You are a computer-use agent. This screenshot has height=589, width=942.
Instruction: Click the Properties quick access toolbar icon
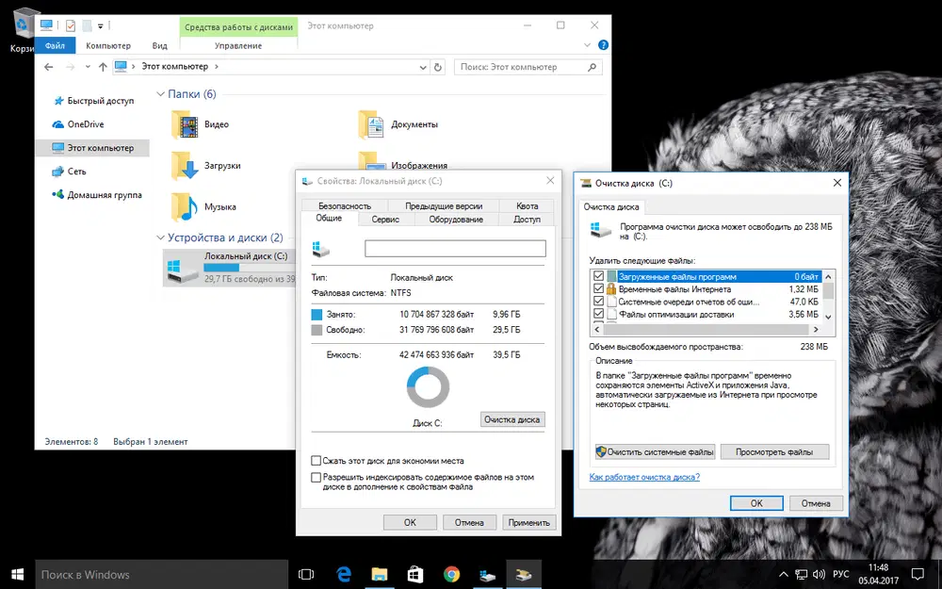pos(71,25)
